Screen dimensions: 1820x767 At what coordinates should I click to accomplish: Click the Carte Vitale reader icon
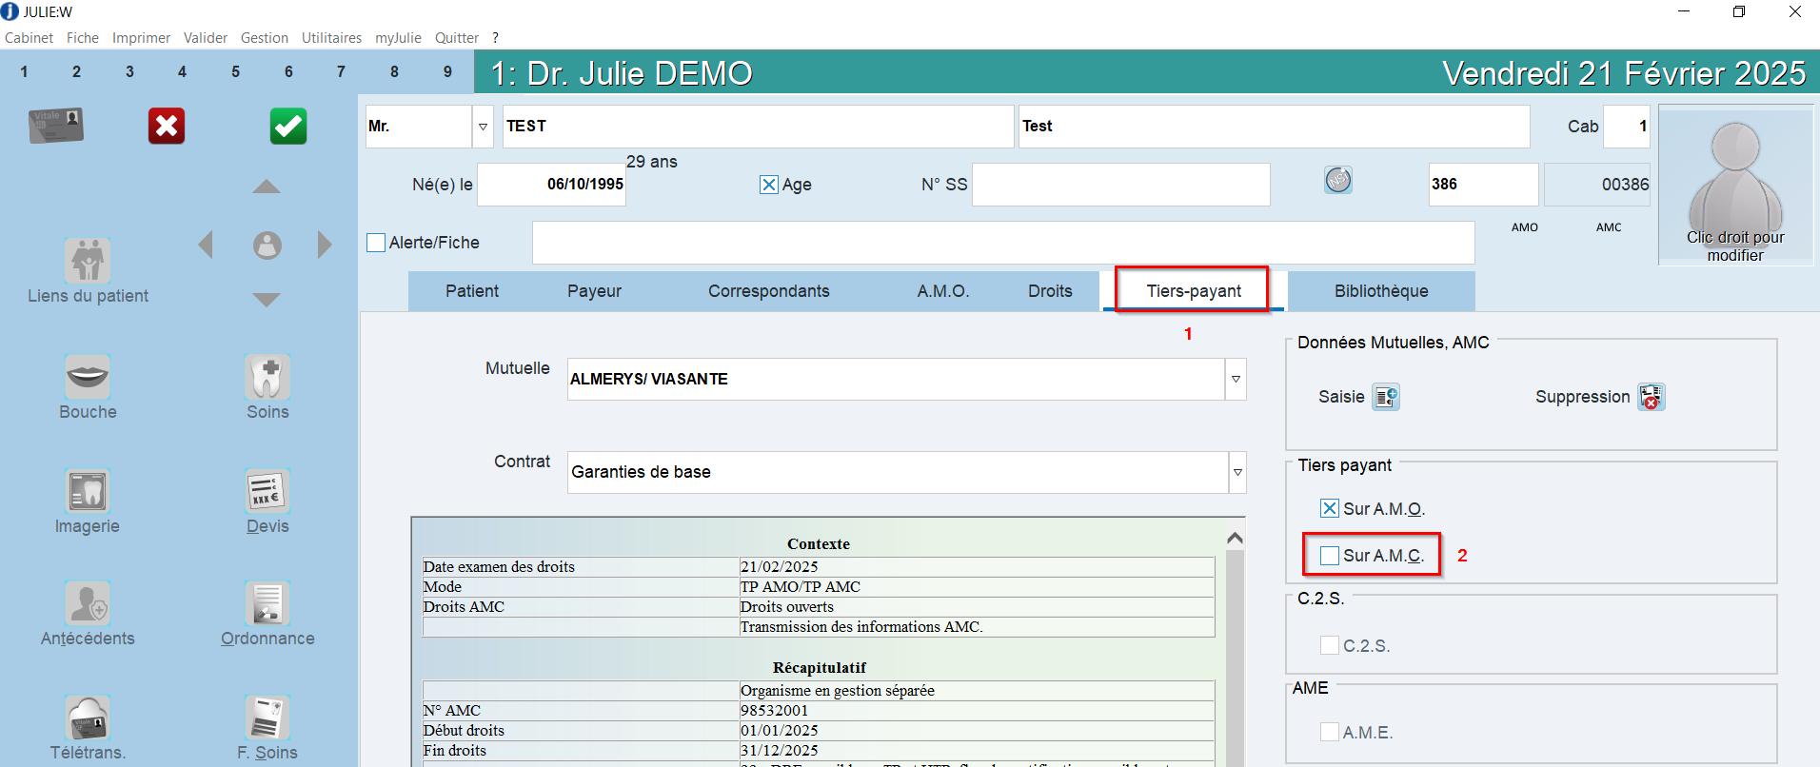pyautogui.click(x=56, y=126)
